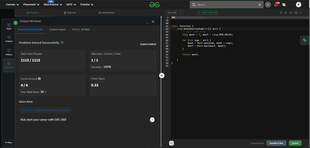310x148 pixels.
Task: Click the Problem Solved Successfully heading
Action: pos(39,43)
